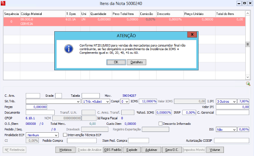Click the grid scrollbar down arrow

tap(248, 77)
